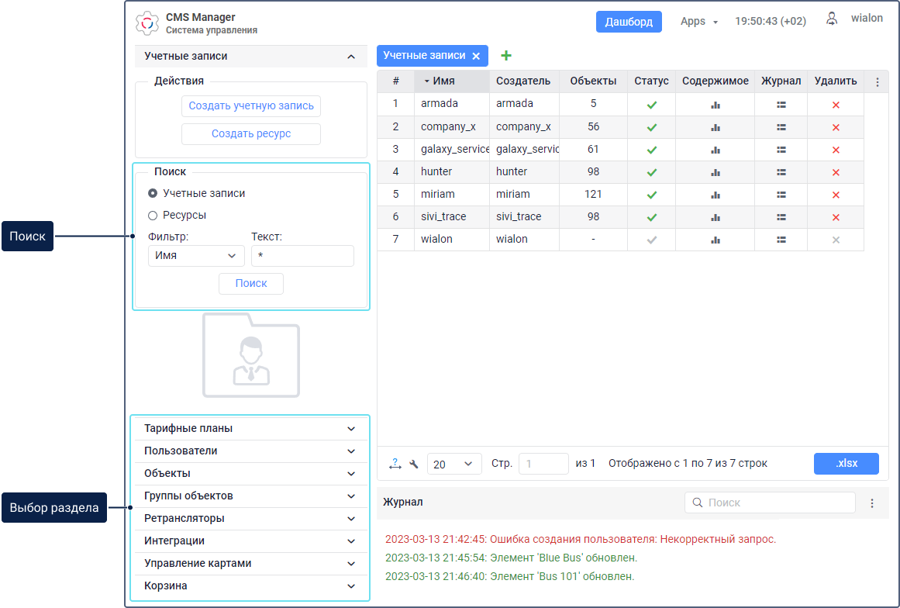Viewport: 900px width, 608px height.
Task: Click the green status checkmark for miriam
Action: tap(652, 195)
